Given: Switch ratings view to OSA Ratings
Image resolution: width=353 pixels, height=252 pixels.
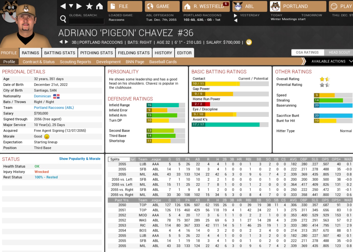Looking at the screenshot, I should tap(307, 52).
